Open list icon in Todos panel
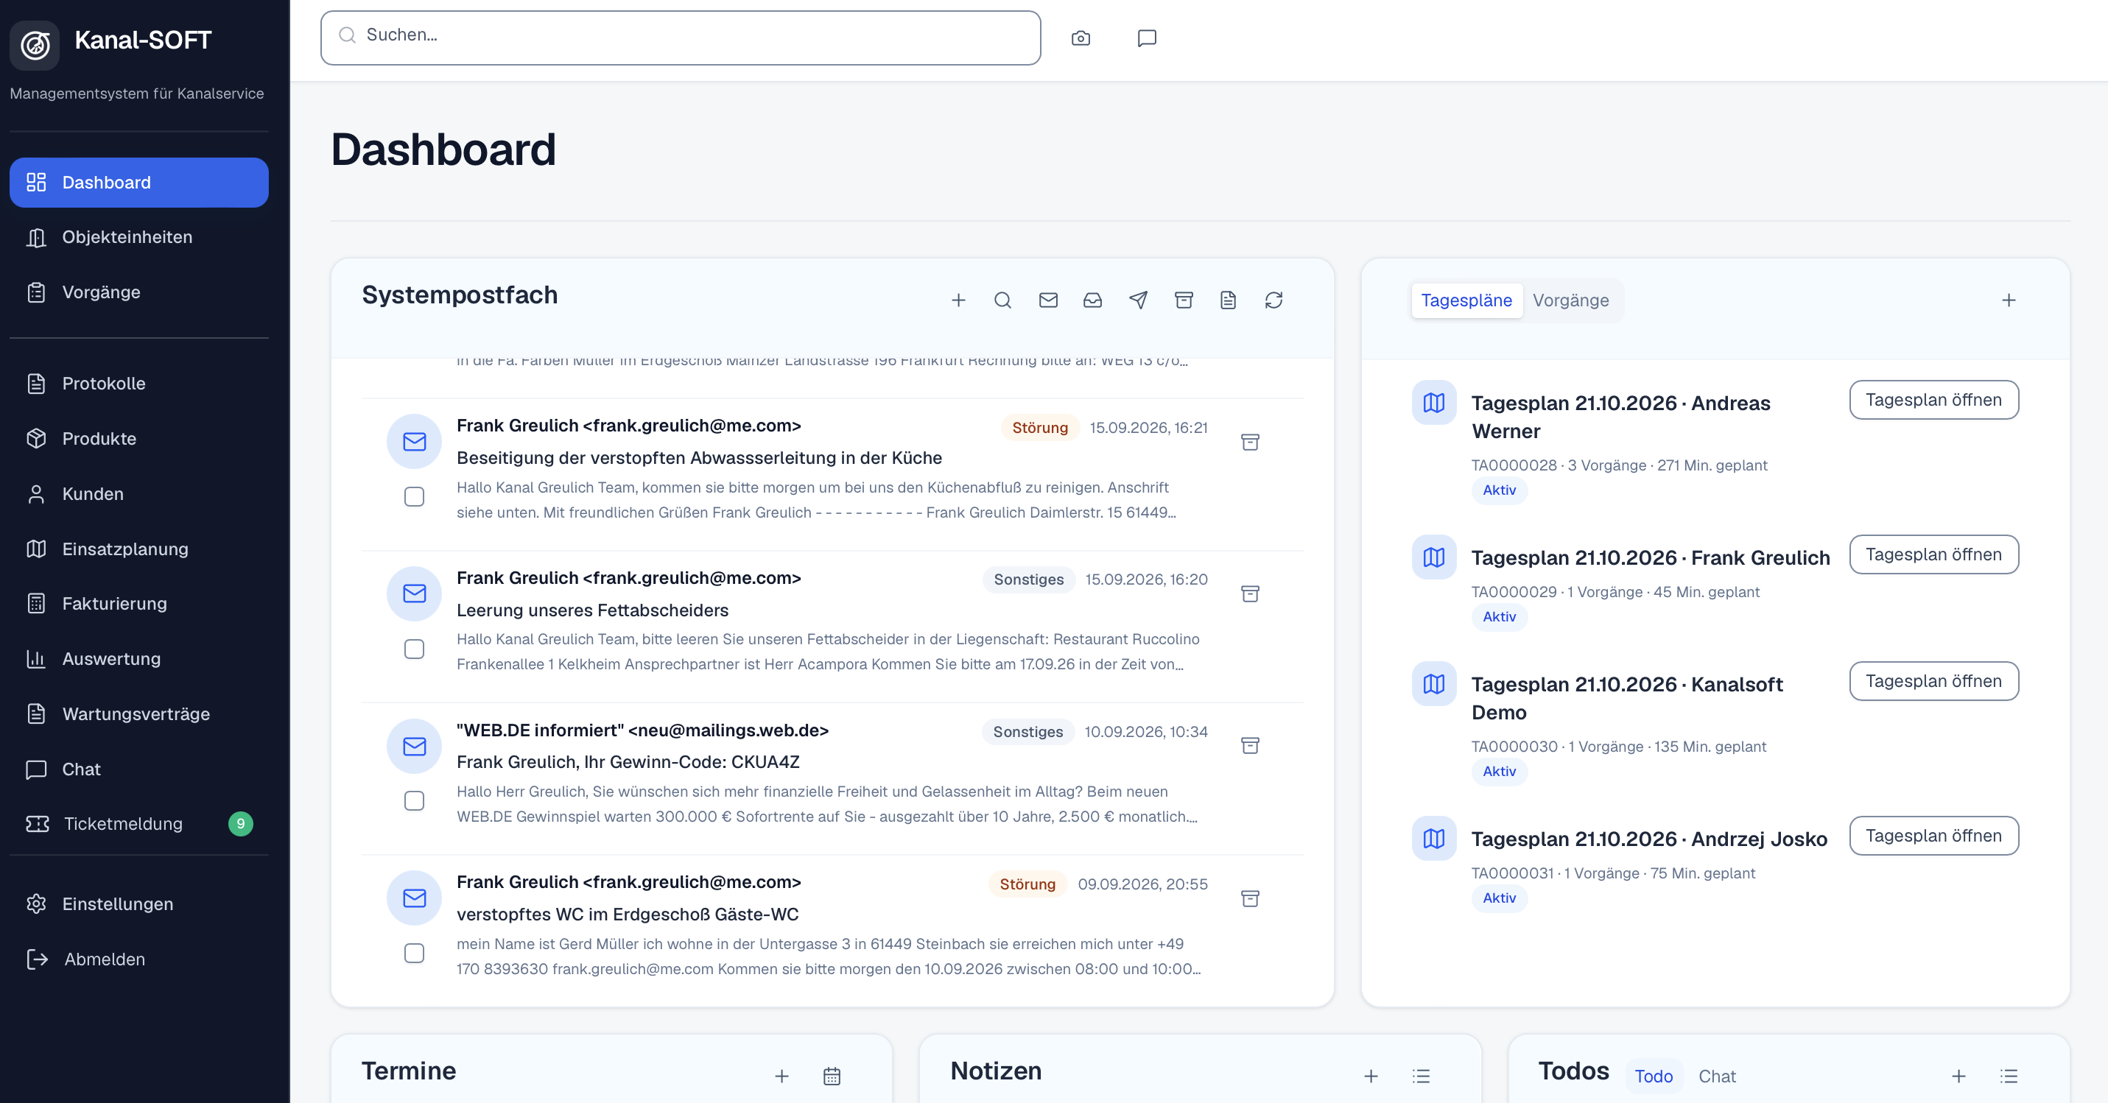 [x=2008, y=1076]
